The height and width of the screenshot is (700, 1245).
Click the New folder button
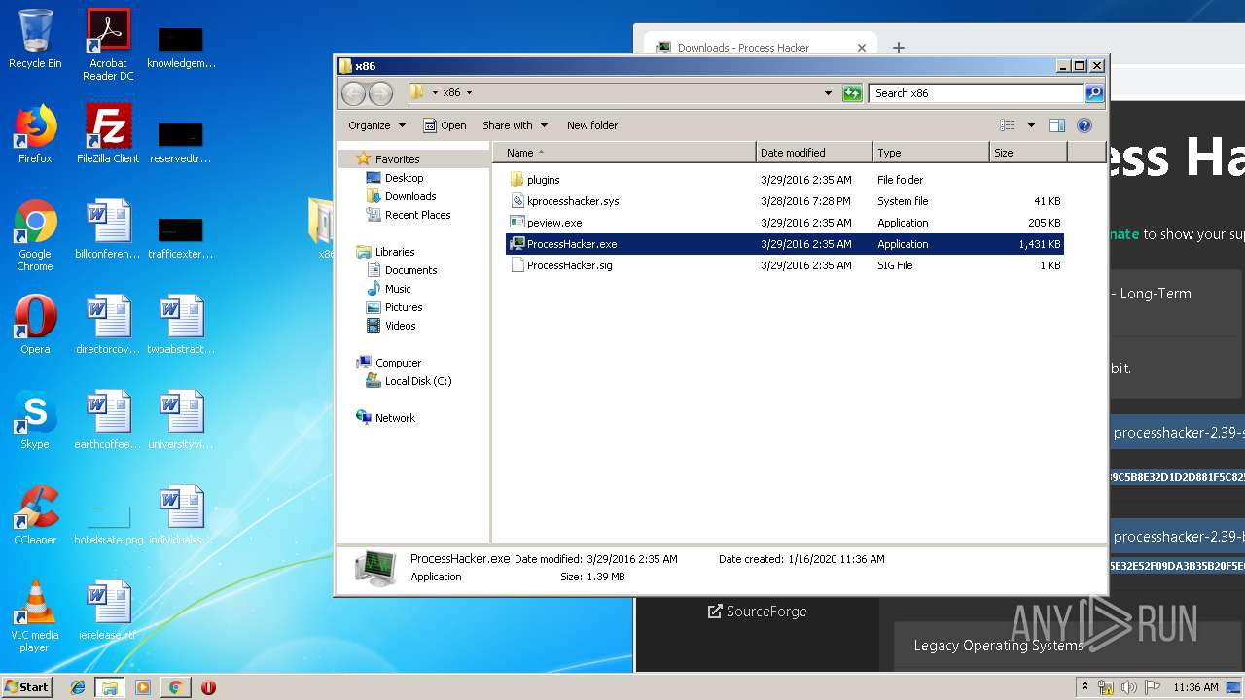(x=592, y=125)
